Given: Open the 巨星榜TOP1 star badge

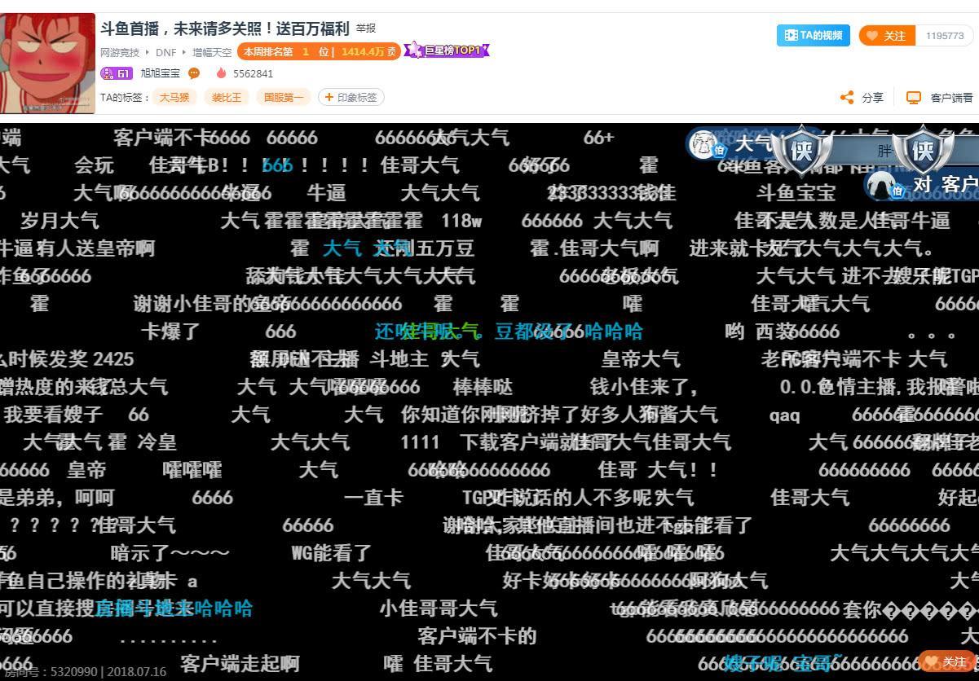Looking at the screenshot, I should (x=448, y=51).
